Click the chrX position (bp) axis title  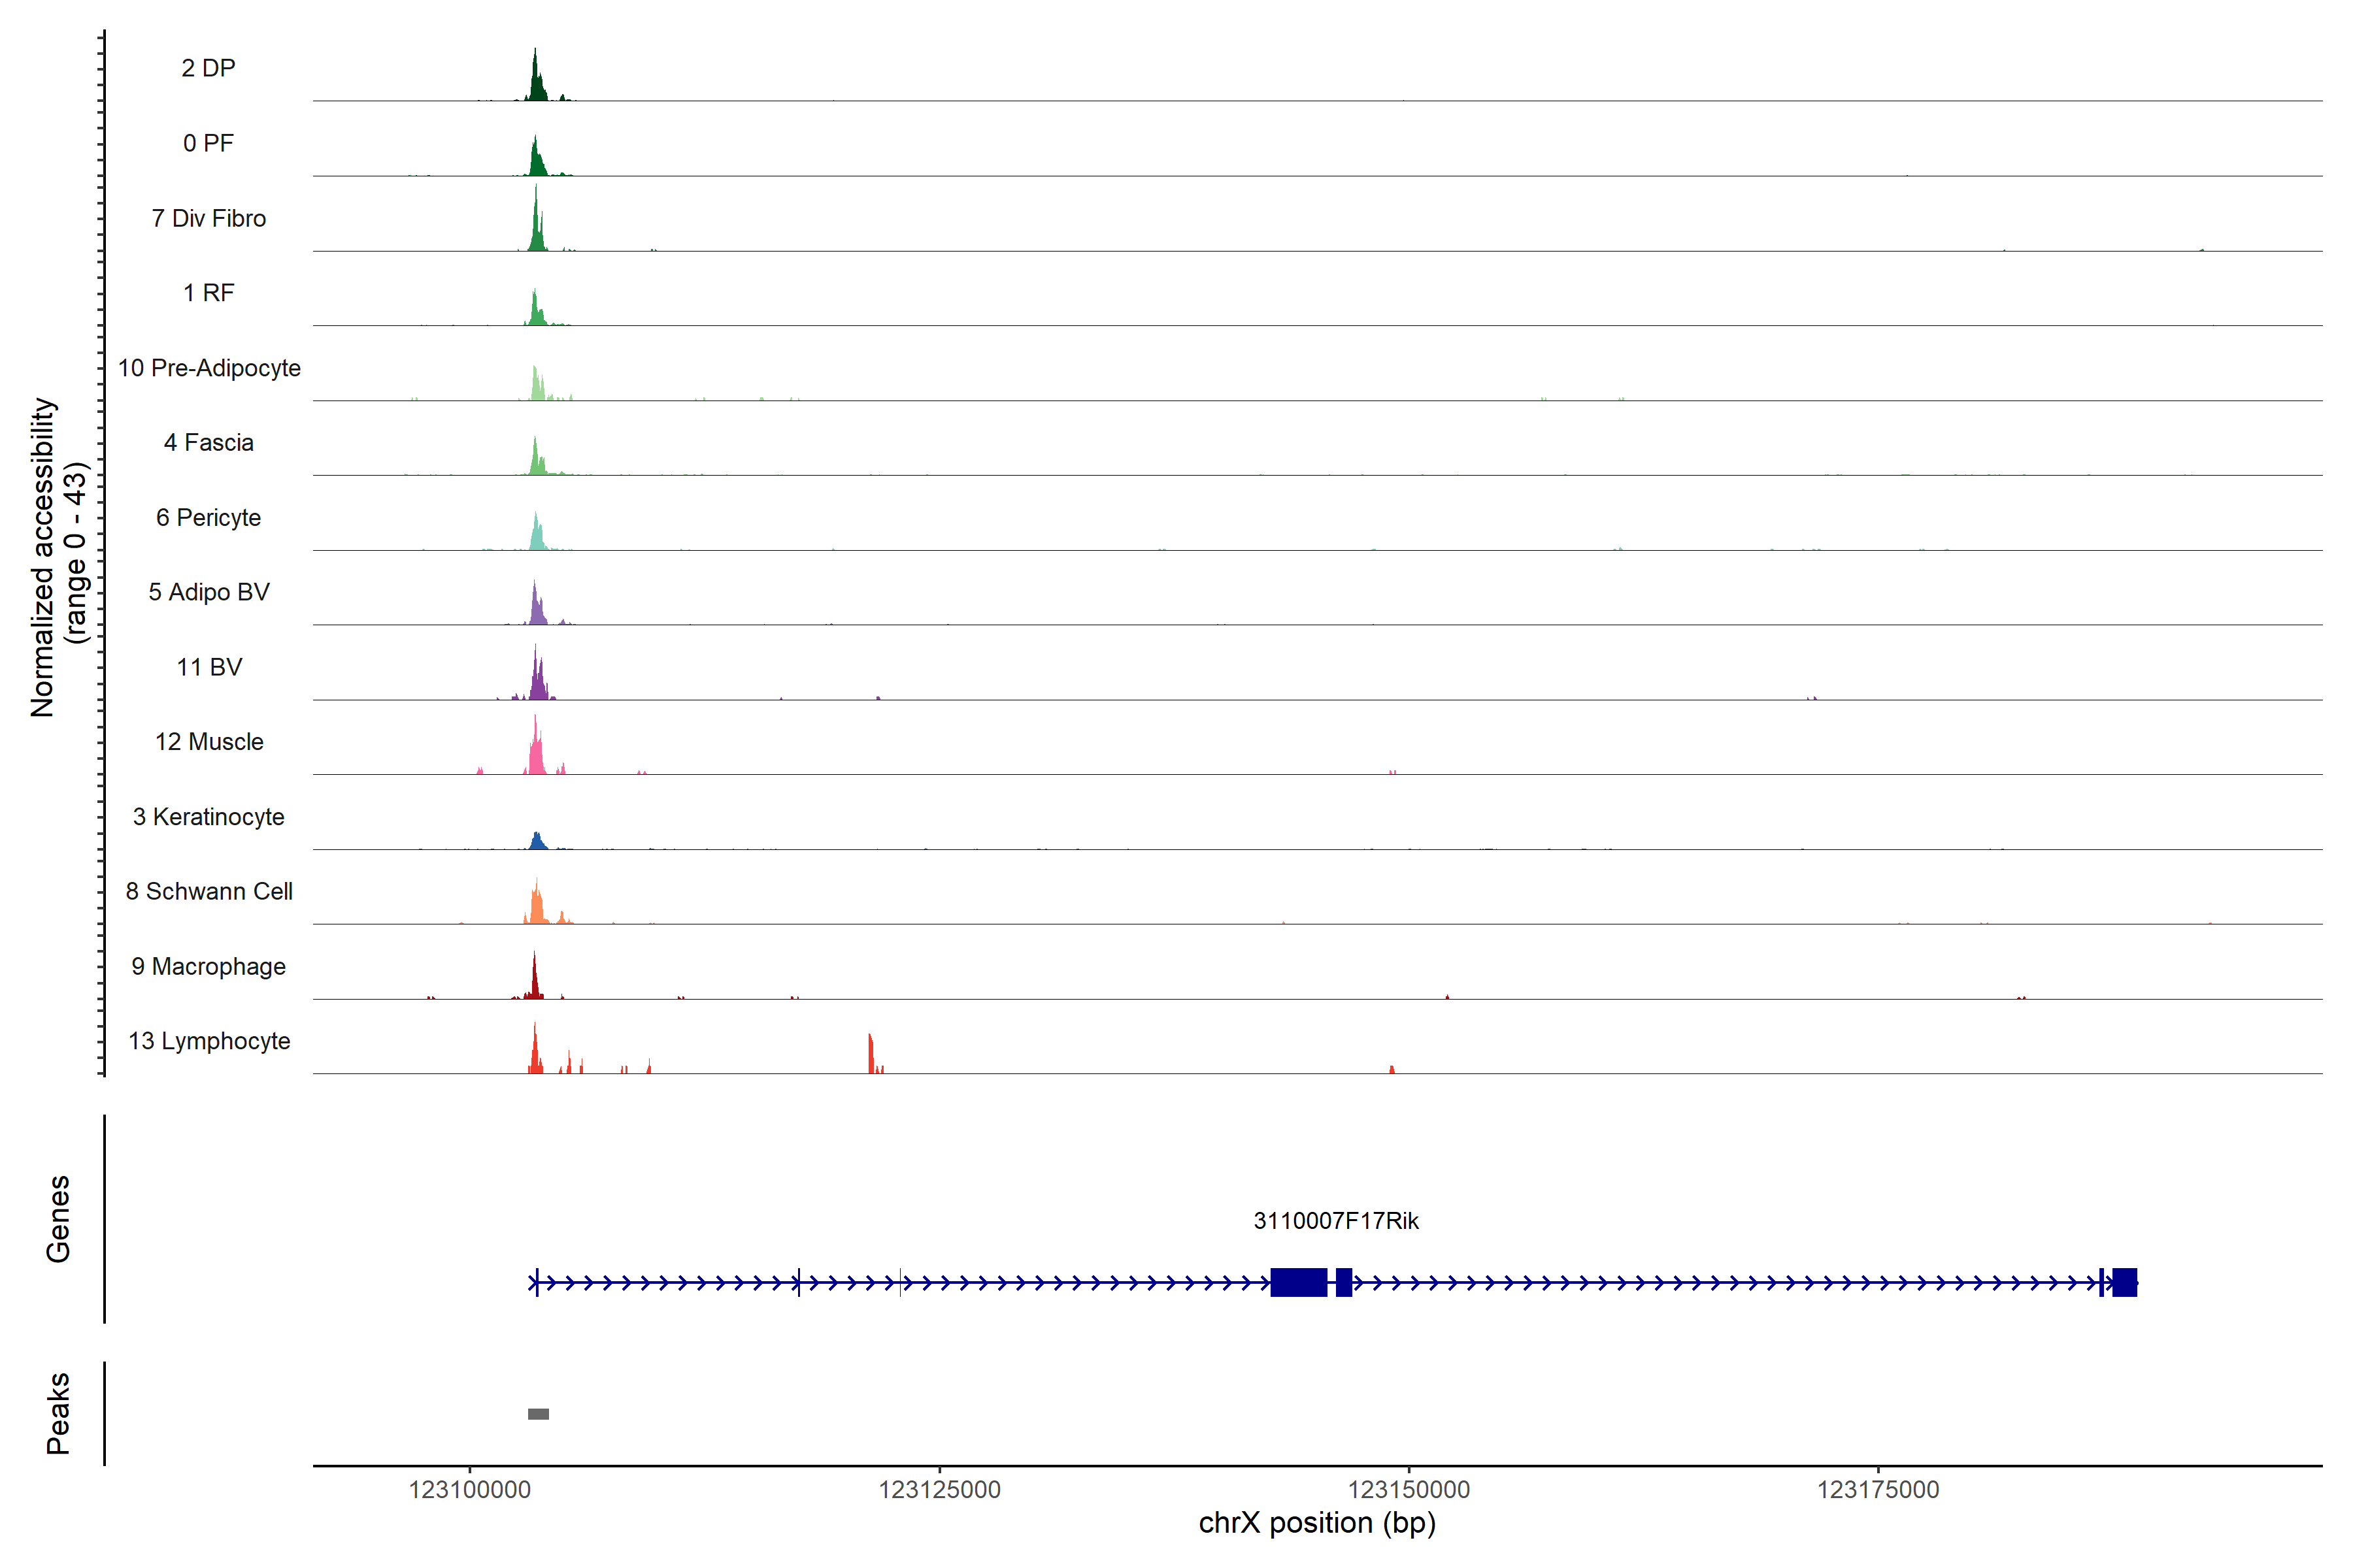point(1316,1523)
